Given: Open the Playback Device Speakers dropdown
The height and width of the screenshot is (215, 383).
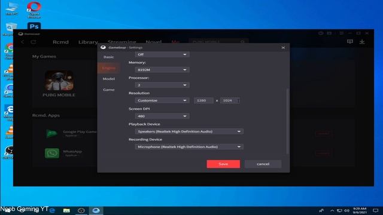Looking at the screenshot, I should (x=189, y=131).
